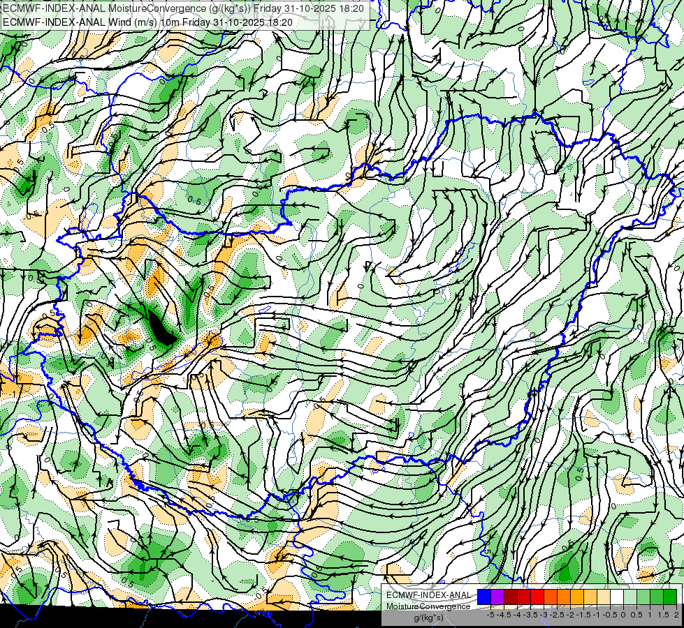
Task: Click the 2 tick label ending the legend
Action: (676, 615)
